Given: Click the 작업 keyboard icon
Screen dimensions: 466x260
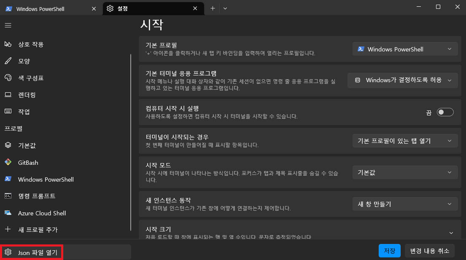Looking at the screenshot, I should (x=8, y=111).
